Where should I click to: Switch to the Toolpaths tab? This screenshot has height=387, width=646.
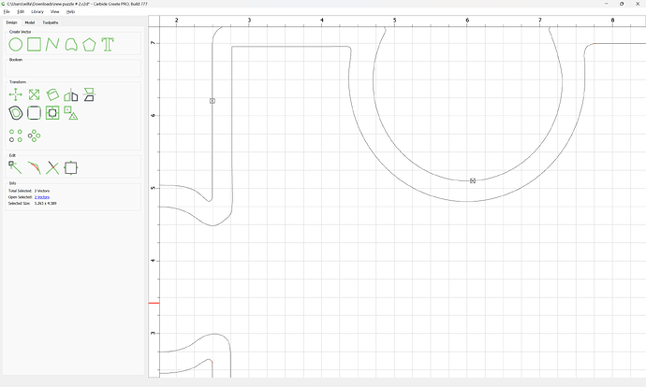51,21
